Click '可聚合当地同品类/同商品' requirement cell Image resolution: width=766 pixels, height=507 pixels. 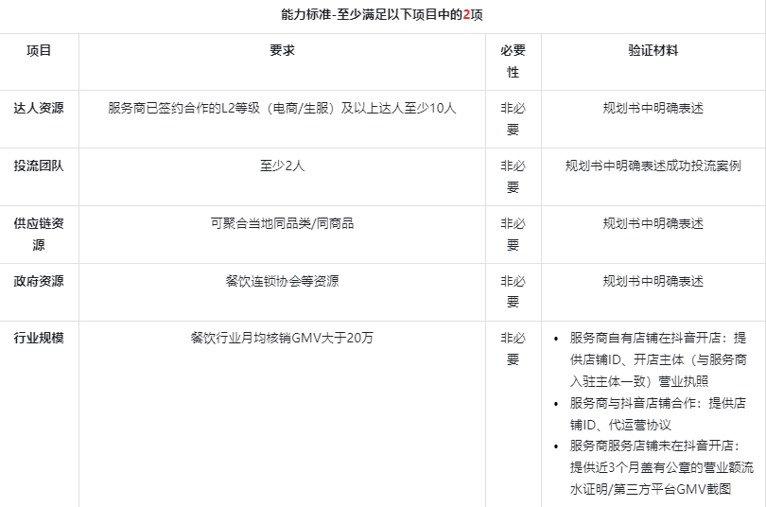pos(282,223)
